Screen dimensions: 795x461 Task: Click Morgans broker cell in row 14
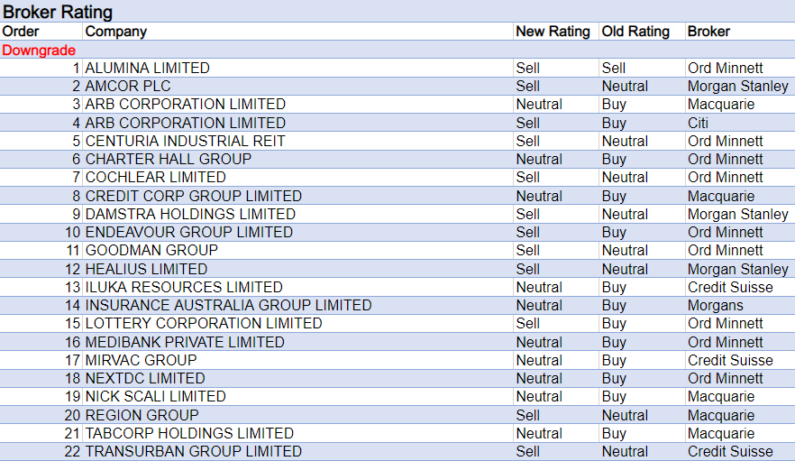point(715,305)
